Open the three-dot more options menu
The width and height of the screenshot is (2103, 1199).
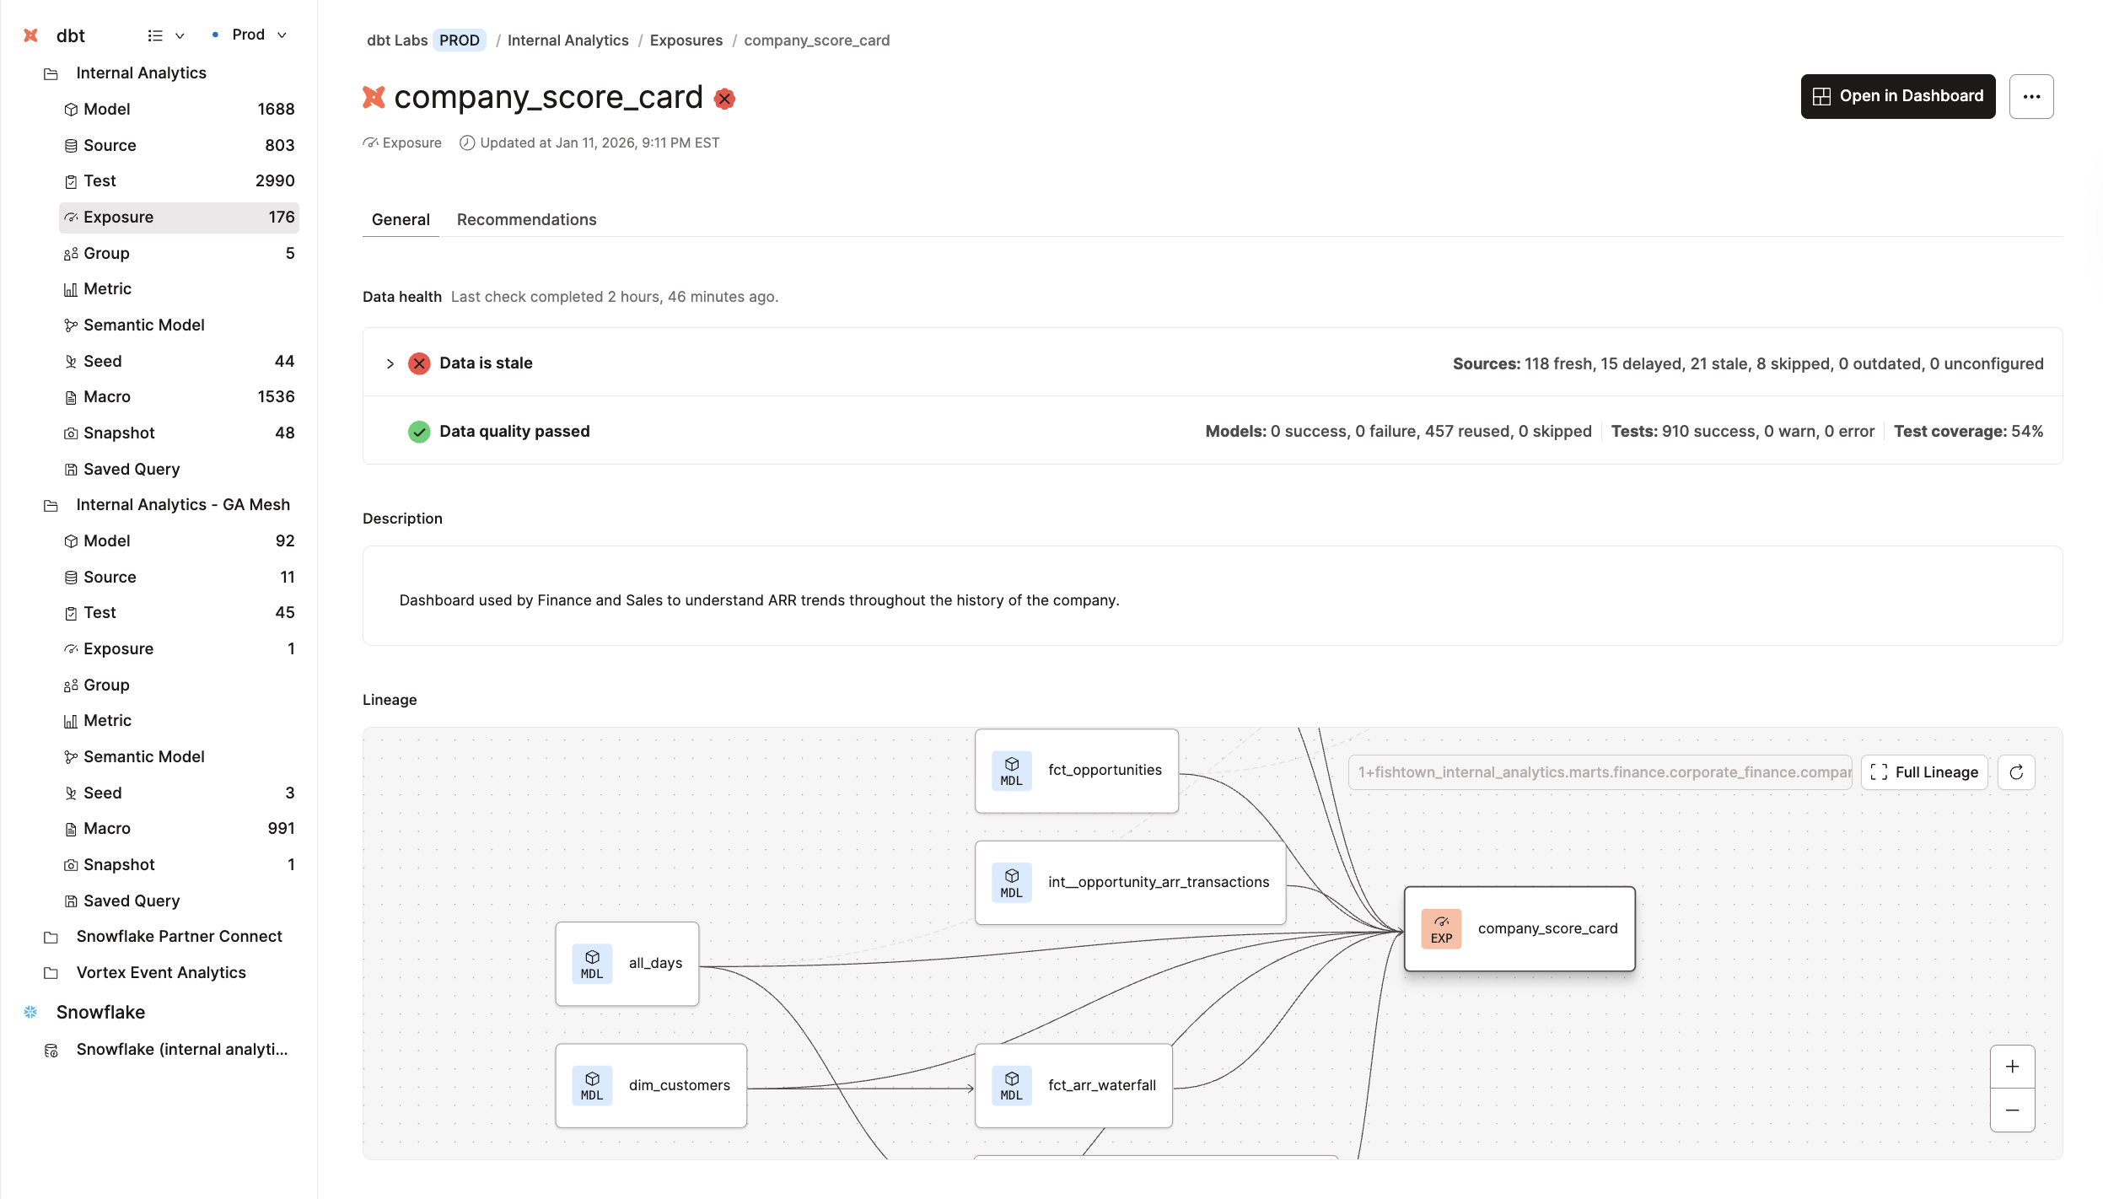(x=2031, y=96)
